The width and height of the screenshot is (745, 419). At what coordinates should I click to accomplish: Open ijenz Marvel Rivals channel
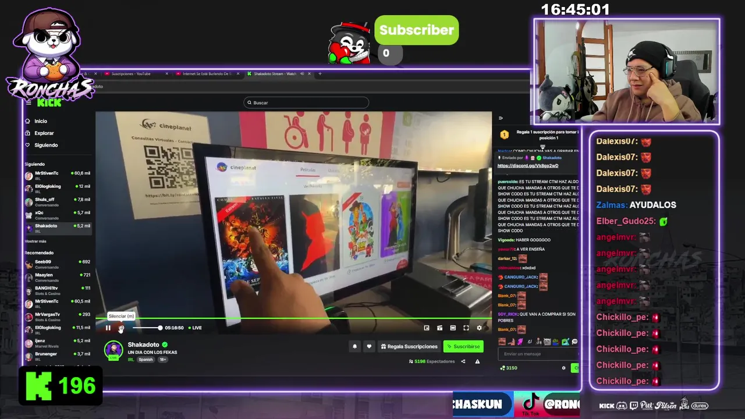[58, 343]
